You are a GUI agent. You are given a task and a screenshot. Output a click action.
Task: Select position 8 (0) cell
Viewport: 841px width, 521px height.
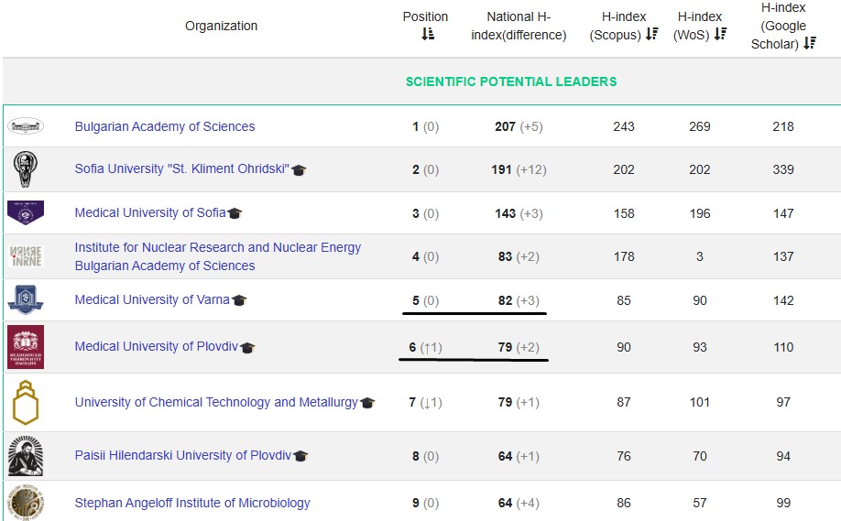[x=425, y=456]
